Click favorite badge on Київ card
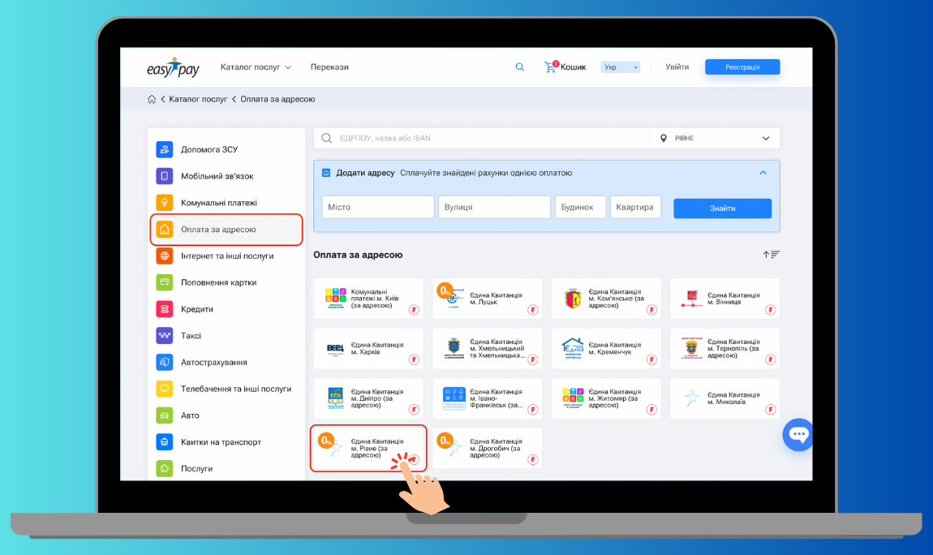Screen dimensions: 933x555 pos(414,310)
